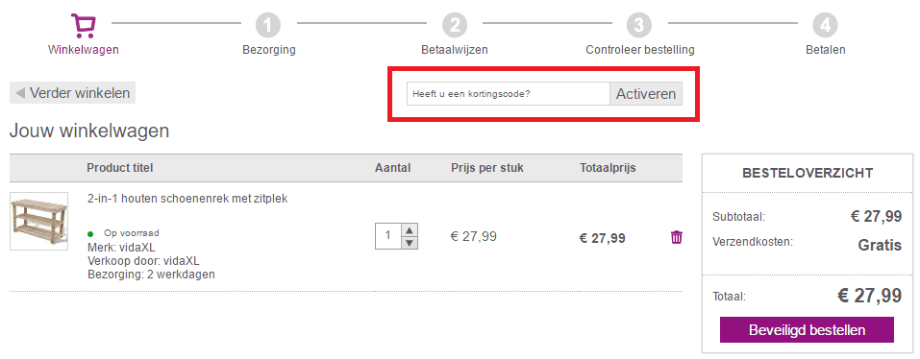920x359 pixels.
Task: Select step 2 Betaalwijzen circle icon
Action: [x=455, y=26]
